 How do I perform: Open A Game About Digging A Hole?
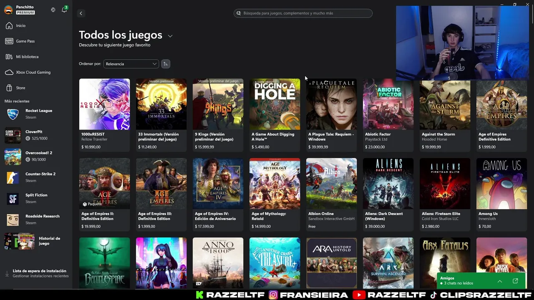(x=275, y=115)
